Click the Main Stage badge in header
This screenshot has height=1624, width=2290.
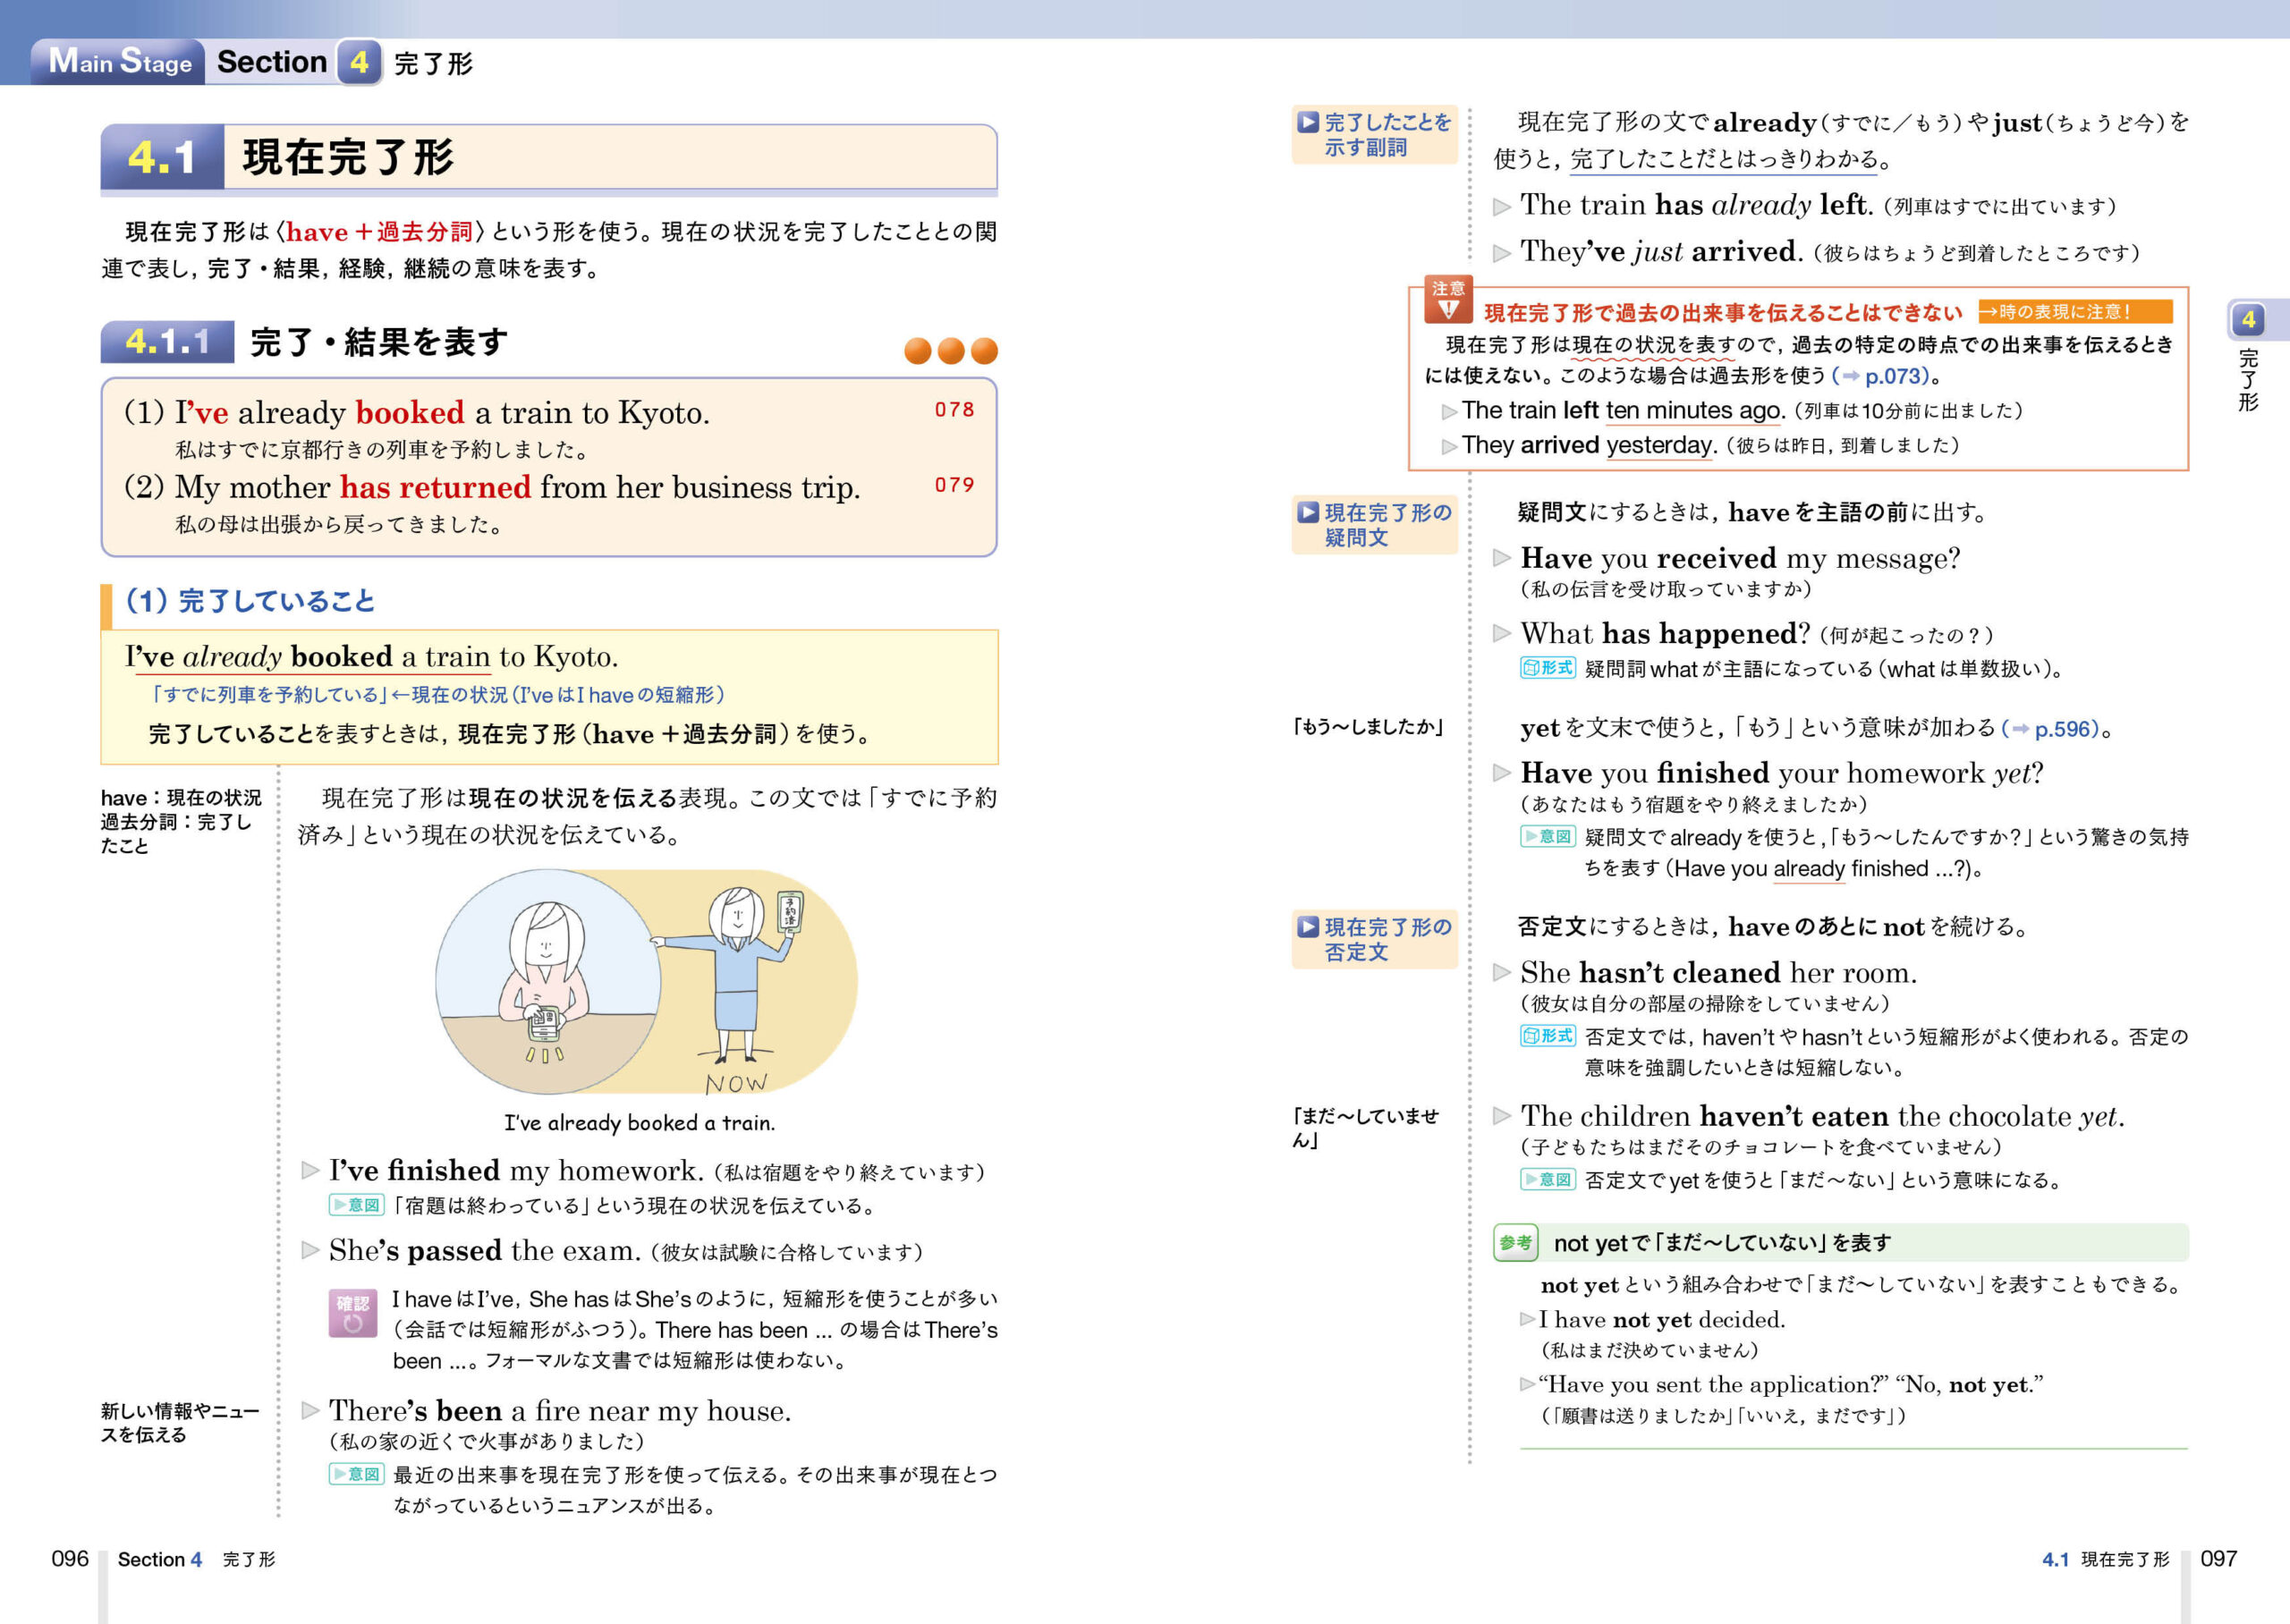(x=118, y=62)
